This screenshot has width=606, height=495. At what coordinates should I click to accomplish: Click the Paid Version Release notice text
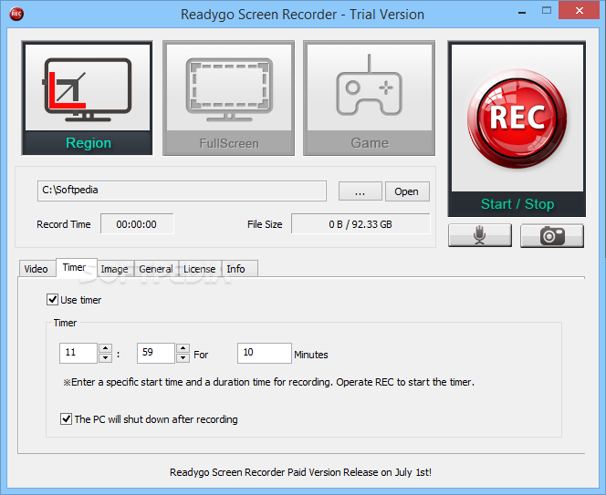(x=300, y=472)
